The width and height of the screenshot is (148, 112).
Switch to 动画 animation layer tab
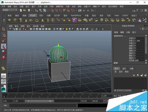click(131, 68)
